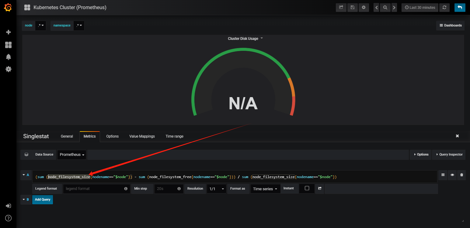Toggle query A visibility eye icon
The image size is (470, 228).
(452, 175)
